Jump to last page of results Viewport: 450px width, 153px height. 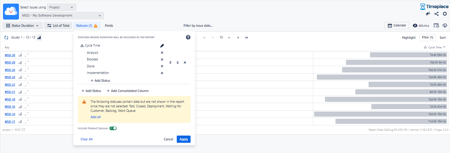(x=246, y=38)
